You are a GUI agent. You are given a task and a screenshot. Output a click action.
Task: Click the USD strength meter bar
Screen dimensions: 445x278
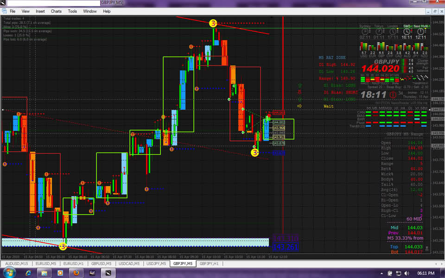coord(364,46)
